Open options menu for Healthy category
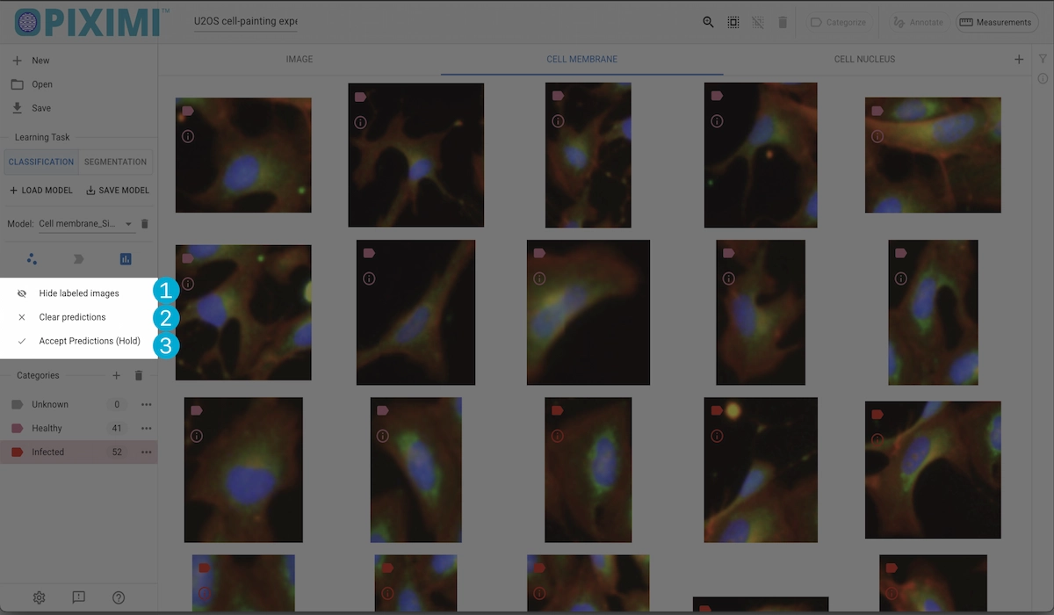 [146, 428]
